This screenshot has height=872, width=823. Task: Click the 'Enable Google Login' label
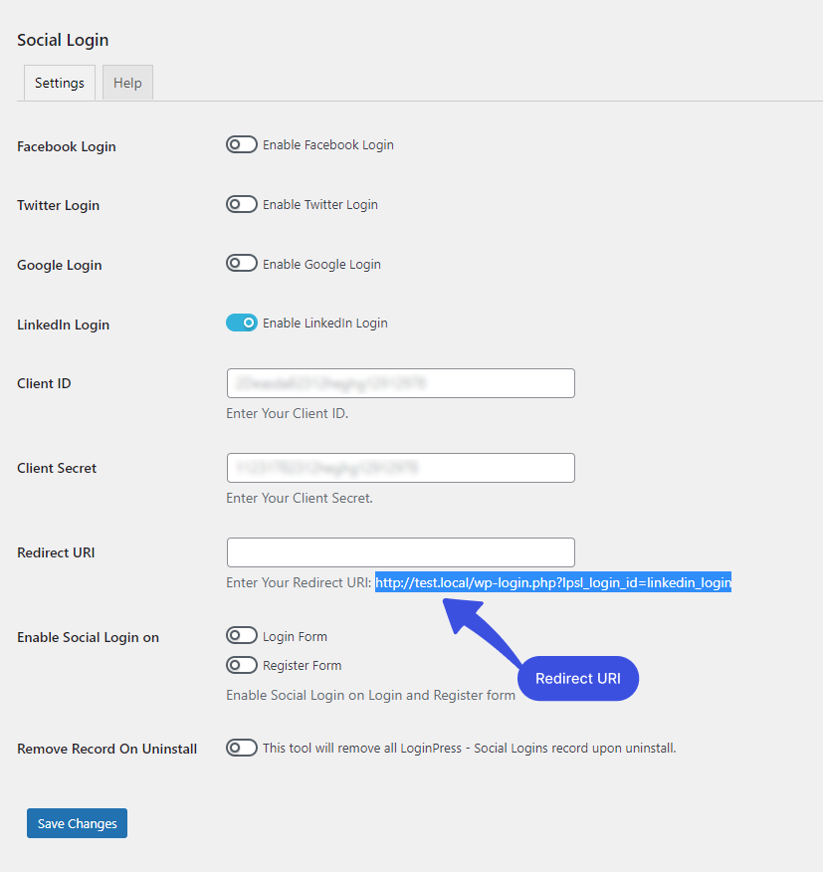[322, 264]
